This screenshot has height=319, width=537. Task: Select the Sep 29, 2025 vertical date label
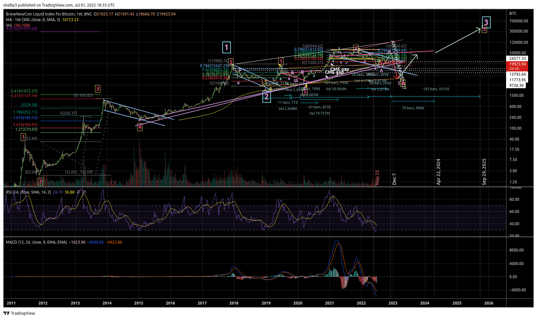[x=484, y=172]
